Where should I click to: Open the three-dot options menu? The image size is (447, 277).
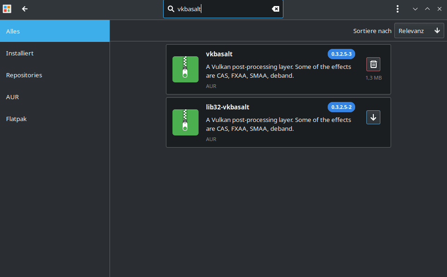pyautogui.click(x=397, y=9)
